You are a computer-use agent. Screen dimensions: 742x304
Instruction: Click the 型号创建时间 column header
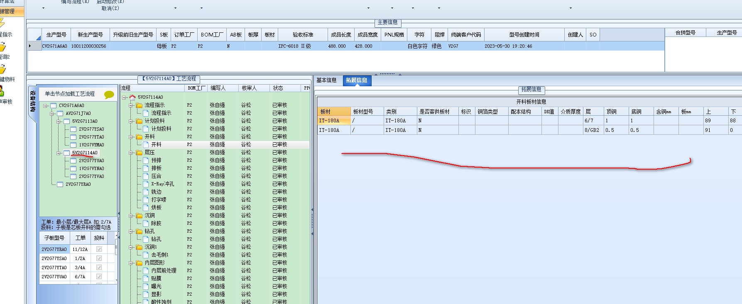[524, 35]
